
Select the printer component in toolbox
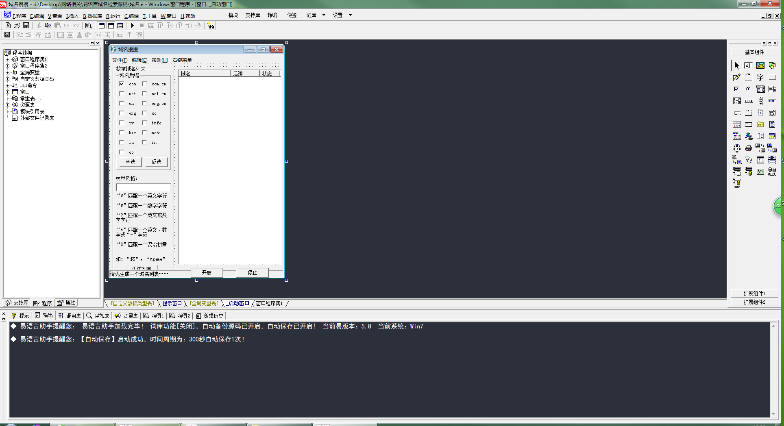click(748, 148)
